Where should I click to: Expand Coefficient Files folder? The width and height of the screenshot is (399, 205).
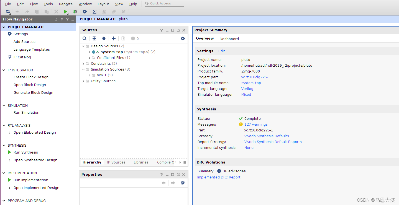[x=89, y=58]
